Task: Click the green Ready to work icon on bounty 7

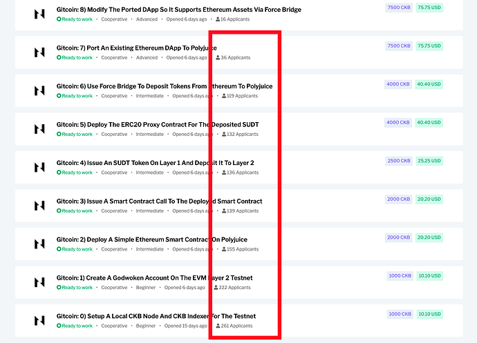Action: click(x=59, y=58)
